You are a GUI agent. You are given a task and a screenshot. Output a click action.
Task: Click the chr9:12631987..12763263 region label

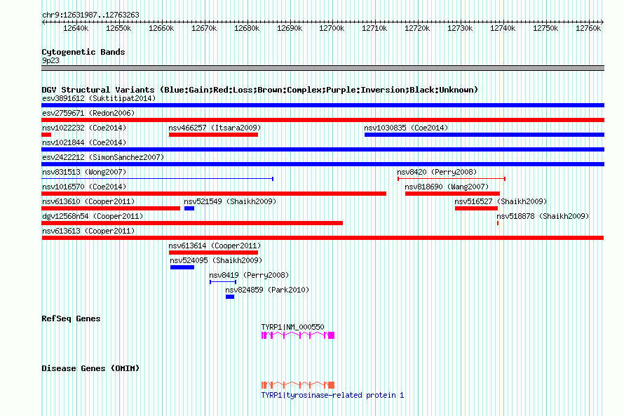point(90,15)
